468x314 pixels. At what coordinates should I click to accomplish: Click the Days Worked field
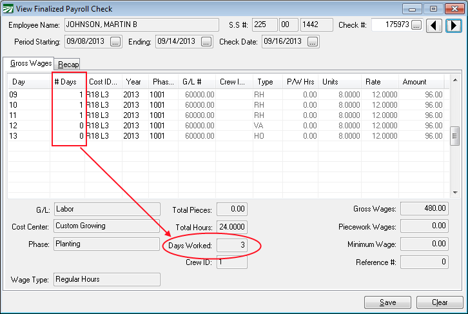click(231, 246)
